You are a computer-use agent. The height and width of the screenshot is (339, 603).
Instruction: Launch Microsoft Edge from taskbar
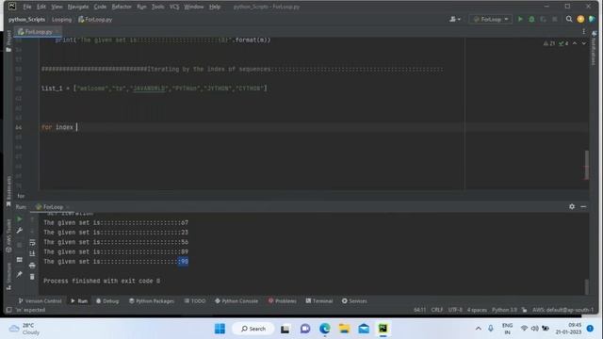pyautogui.click(x=324, y=329)
